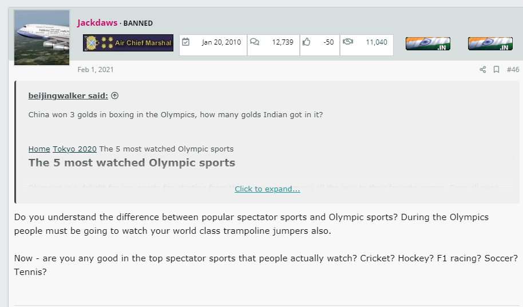The width and height of the screenshot is (523, 307).
Task: Jump to quoted post via arrow icon
Action: tap(115, 95)
